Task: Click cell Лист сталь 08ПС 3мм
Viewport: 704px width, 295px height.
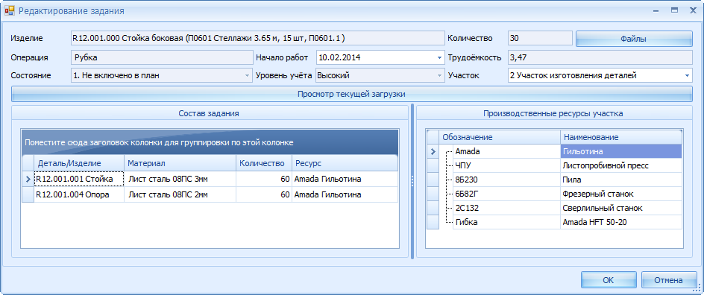Action: click(180, 180)
